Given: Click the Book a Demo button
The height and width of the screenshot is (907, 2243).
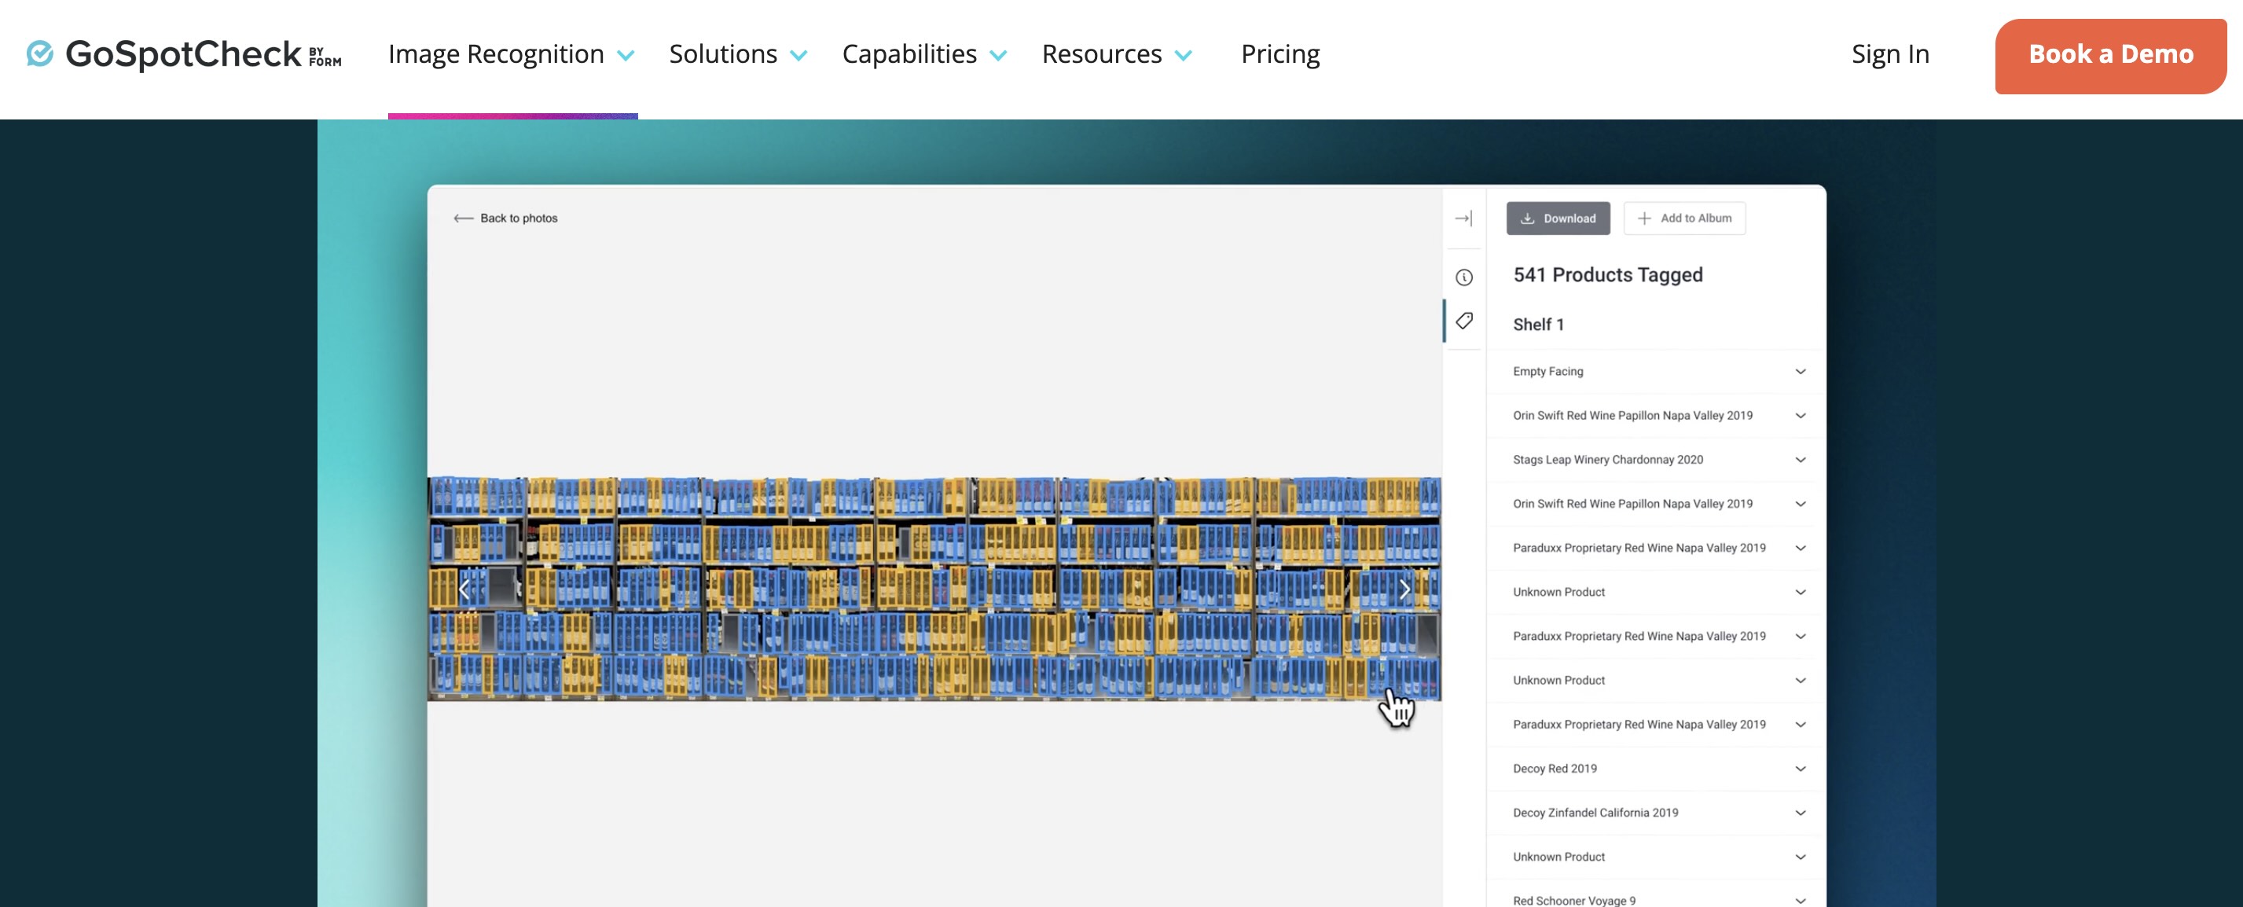Looking at the screenshot, I should [2111, 56].
